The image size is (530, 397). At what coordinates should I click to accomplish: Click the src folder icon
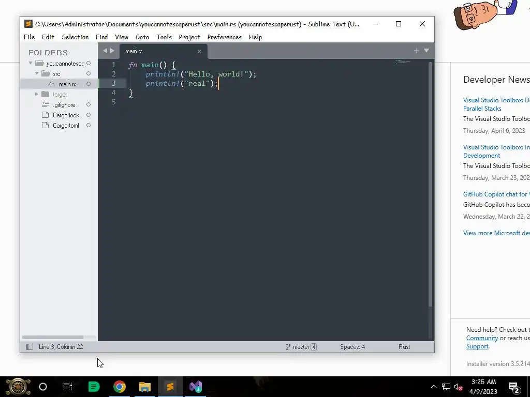pos(46,73)
